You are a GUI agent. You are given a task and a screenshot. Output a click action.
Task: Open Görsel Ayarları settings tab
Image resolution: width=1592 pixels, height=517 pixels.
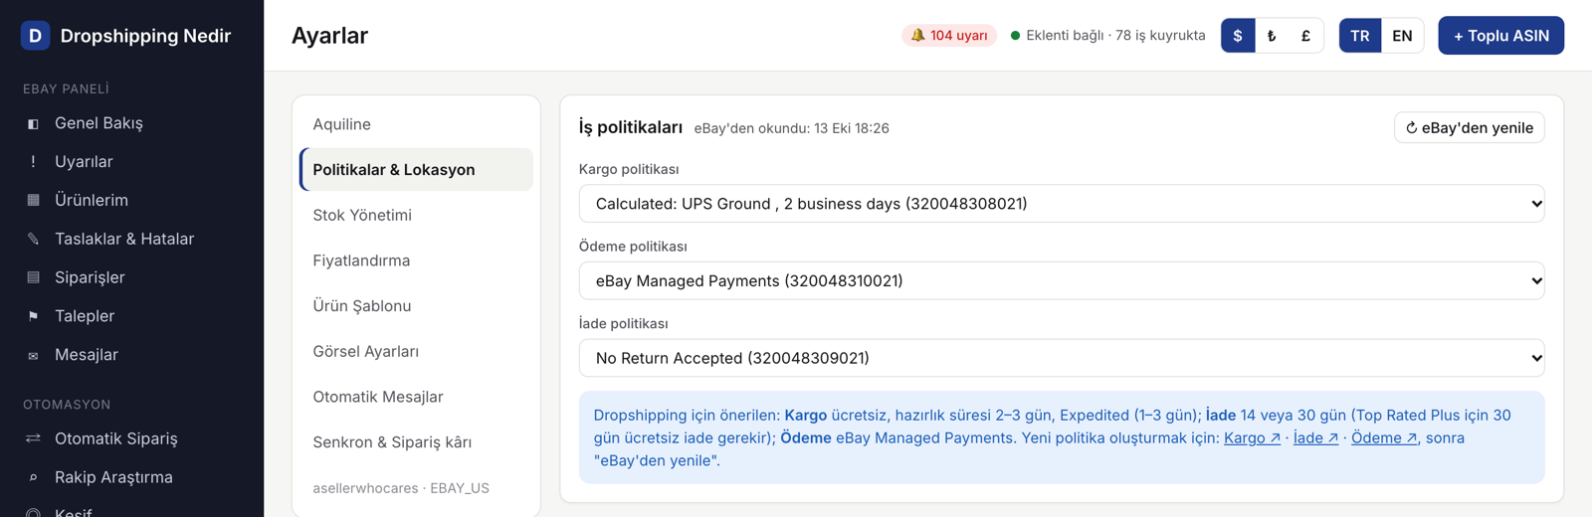[x=416, y=352]
